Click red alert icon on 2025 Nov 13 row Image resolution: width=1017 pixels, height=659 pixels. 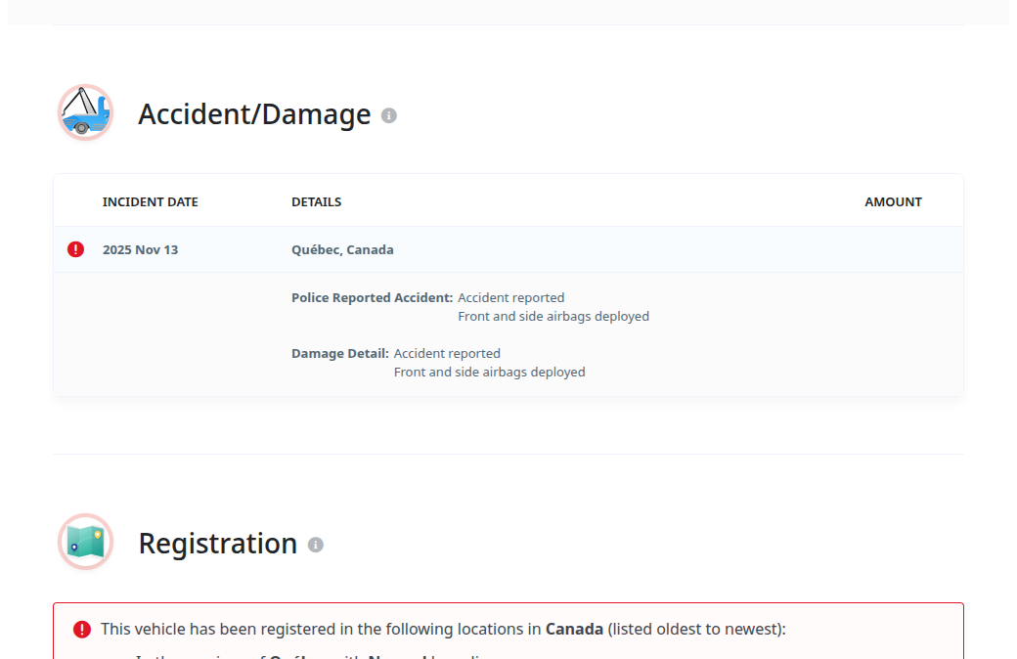coord(76,249)
